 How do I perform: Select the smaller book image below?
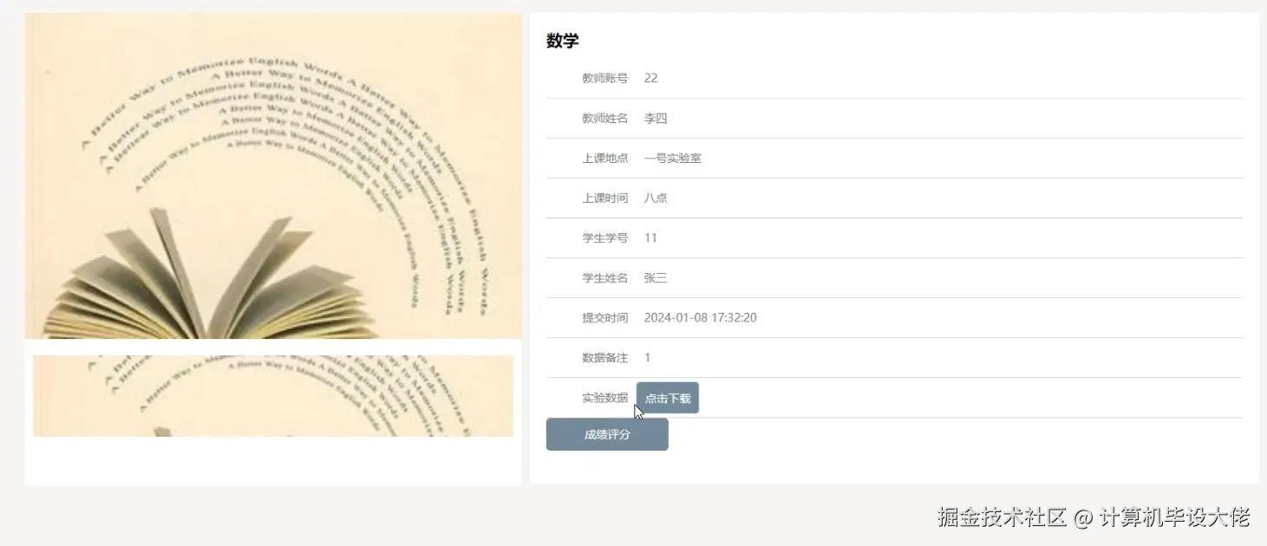271,395
